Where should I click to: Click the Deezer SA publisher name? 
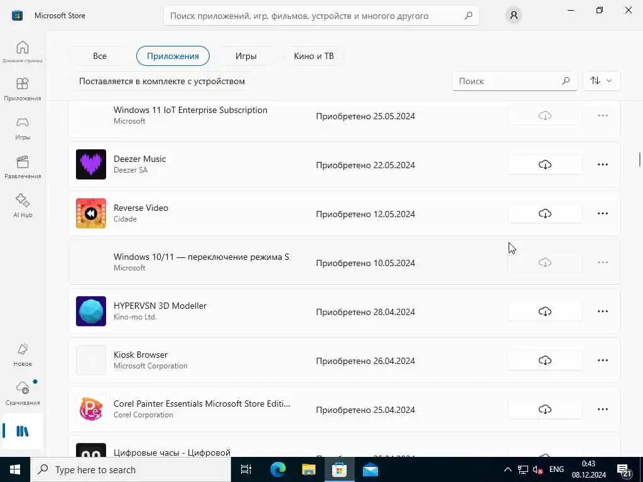click(131, 169)
